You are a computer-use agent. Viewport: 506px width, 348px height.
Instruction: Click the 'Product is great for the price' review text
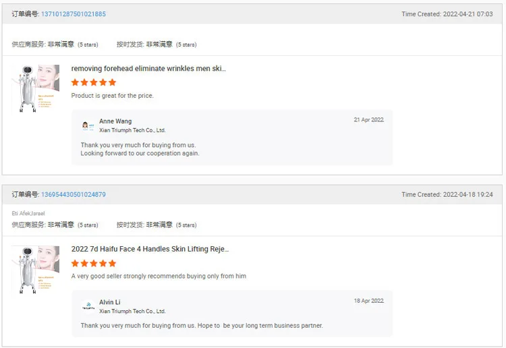tap(113, 96)
